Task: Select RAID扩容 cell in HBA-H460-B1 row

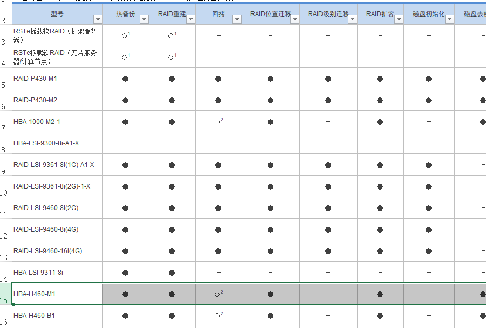Action: tap(381, 316)
